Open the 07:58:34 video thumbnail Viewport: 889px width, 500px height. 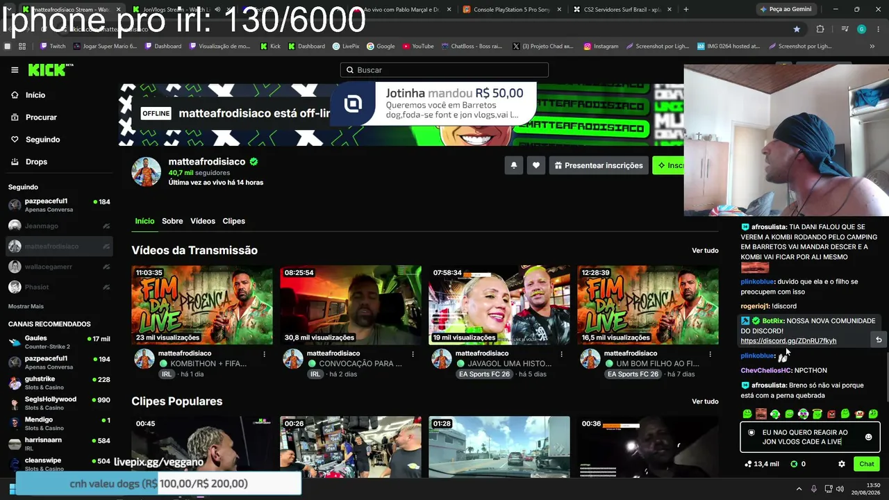tap(499, 305)
